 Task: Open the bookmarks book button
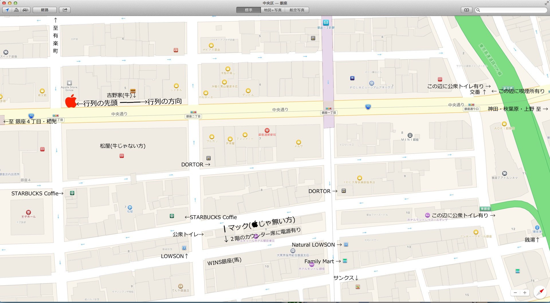click(467, 10)
